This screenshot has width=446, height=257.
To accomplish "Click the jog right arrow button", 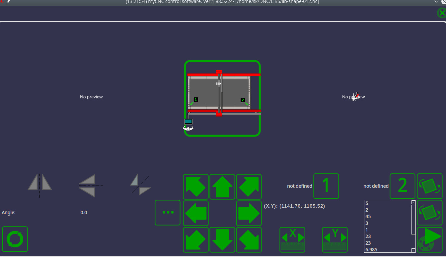I will point(249,213).
